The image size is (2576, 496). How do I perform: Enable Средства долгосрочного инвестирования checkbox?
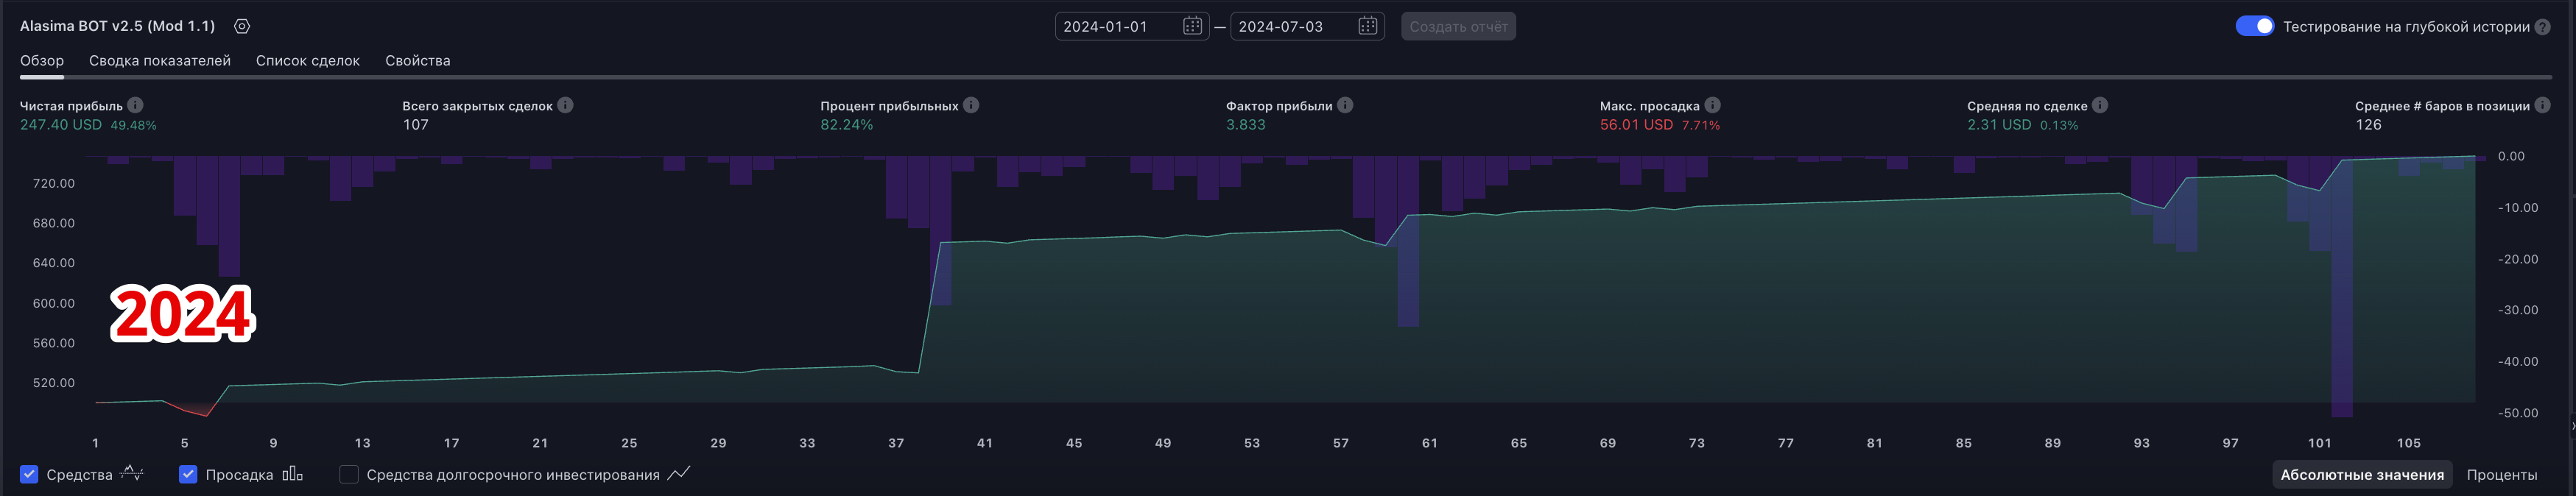[349, 474]
